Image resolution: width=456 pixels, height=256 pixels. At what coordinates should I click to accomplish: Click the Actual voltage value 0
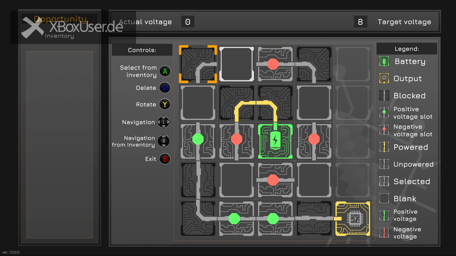188,22
